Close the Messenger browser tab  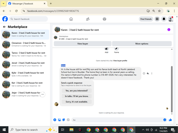(44, 4)
